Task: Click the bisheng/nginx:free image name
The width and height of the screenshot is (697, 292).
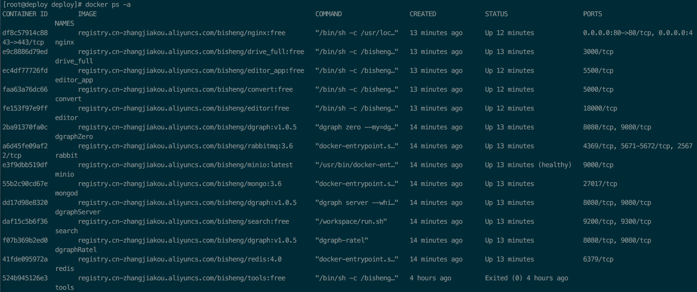Action: coord(181,33)
